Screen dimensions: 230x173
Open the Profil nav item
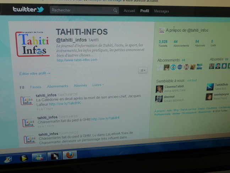pyautogui.click(x=144, y=11)
